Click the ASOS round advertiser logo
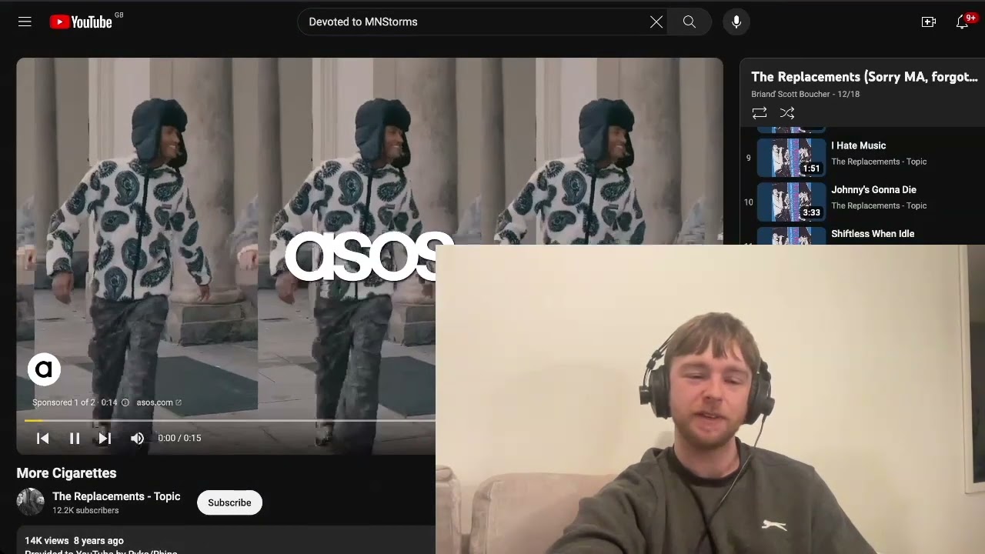The height and width of the screenshot is (554, 985). point(44,369)
